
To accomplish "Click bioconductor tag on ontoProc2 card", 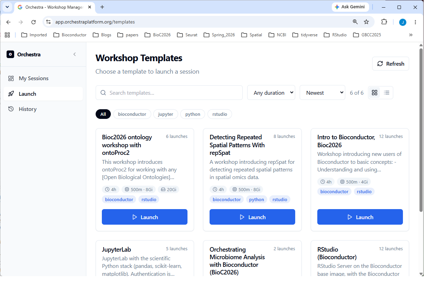I will tap(119, 199).
